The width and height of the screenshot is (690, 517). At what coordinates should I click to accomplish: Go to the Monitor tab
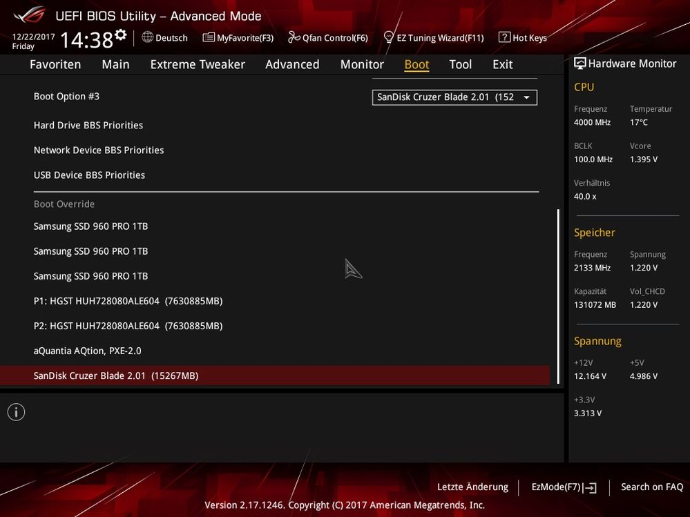point(362,65)
